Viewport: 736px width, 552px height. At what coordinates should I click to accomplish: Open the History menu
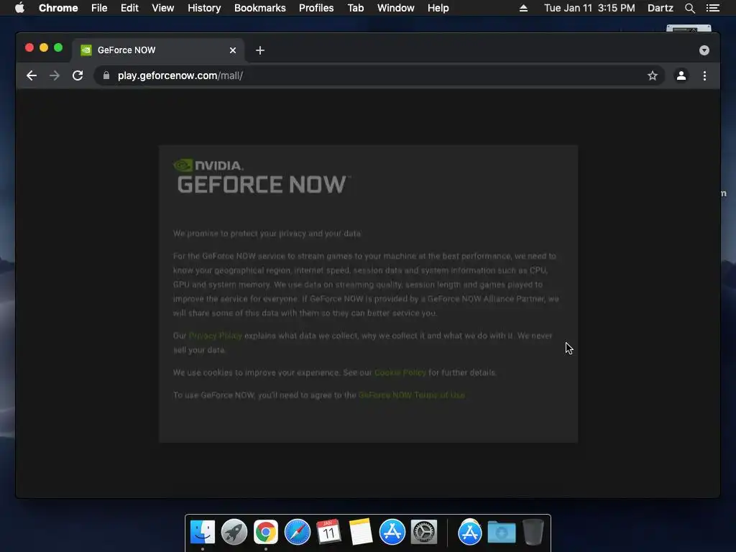(204, 8)
